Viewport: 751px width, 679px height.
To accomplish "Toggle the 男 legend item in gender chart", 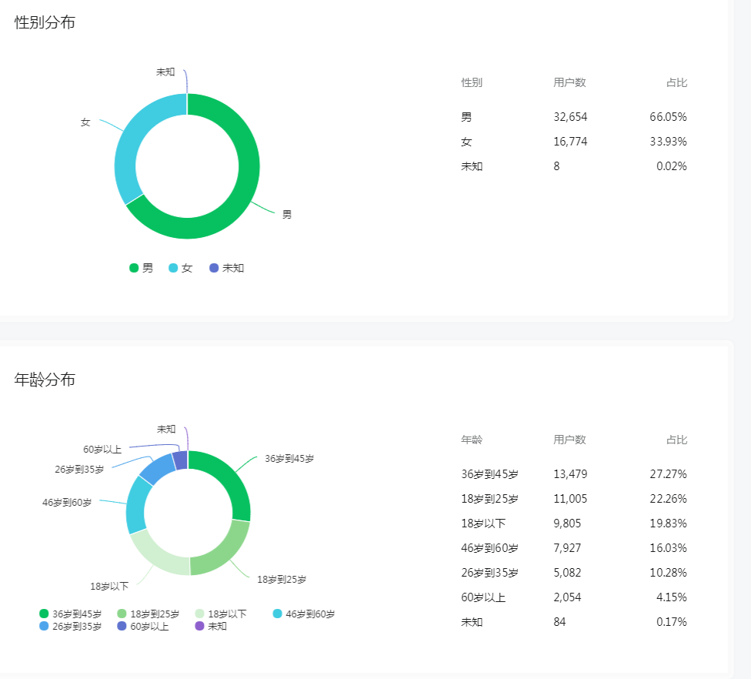I will (x=142, y=268).
